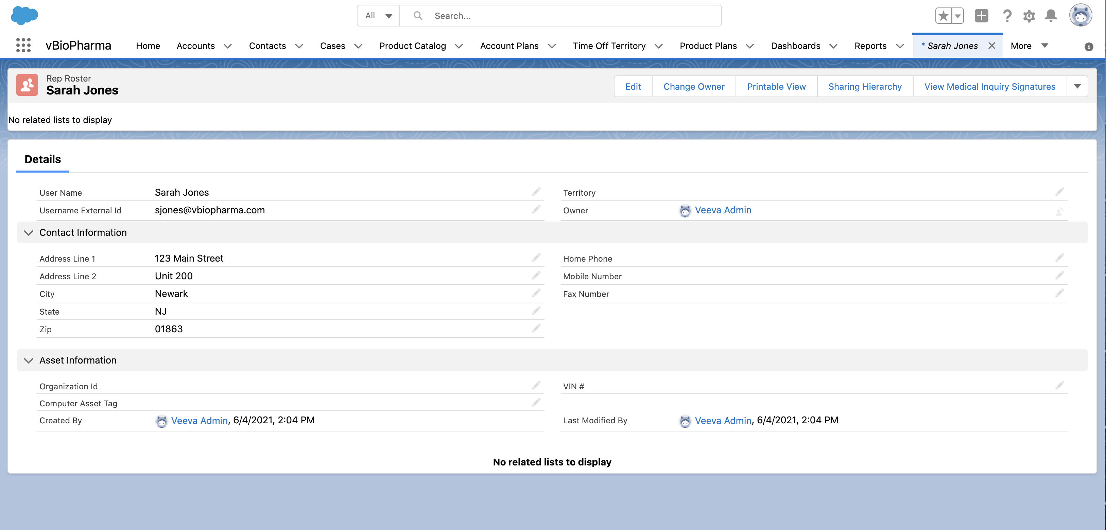
Task: Click the Favorites star icon
Action: (x=943, y=16)
